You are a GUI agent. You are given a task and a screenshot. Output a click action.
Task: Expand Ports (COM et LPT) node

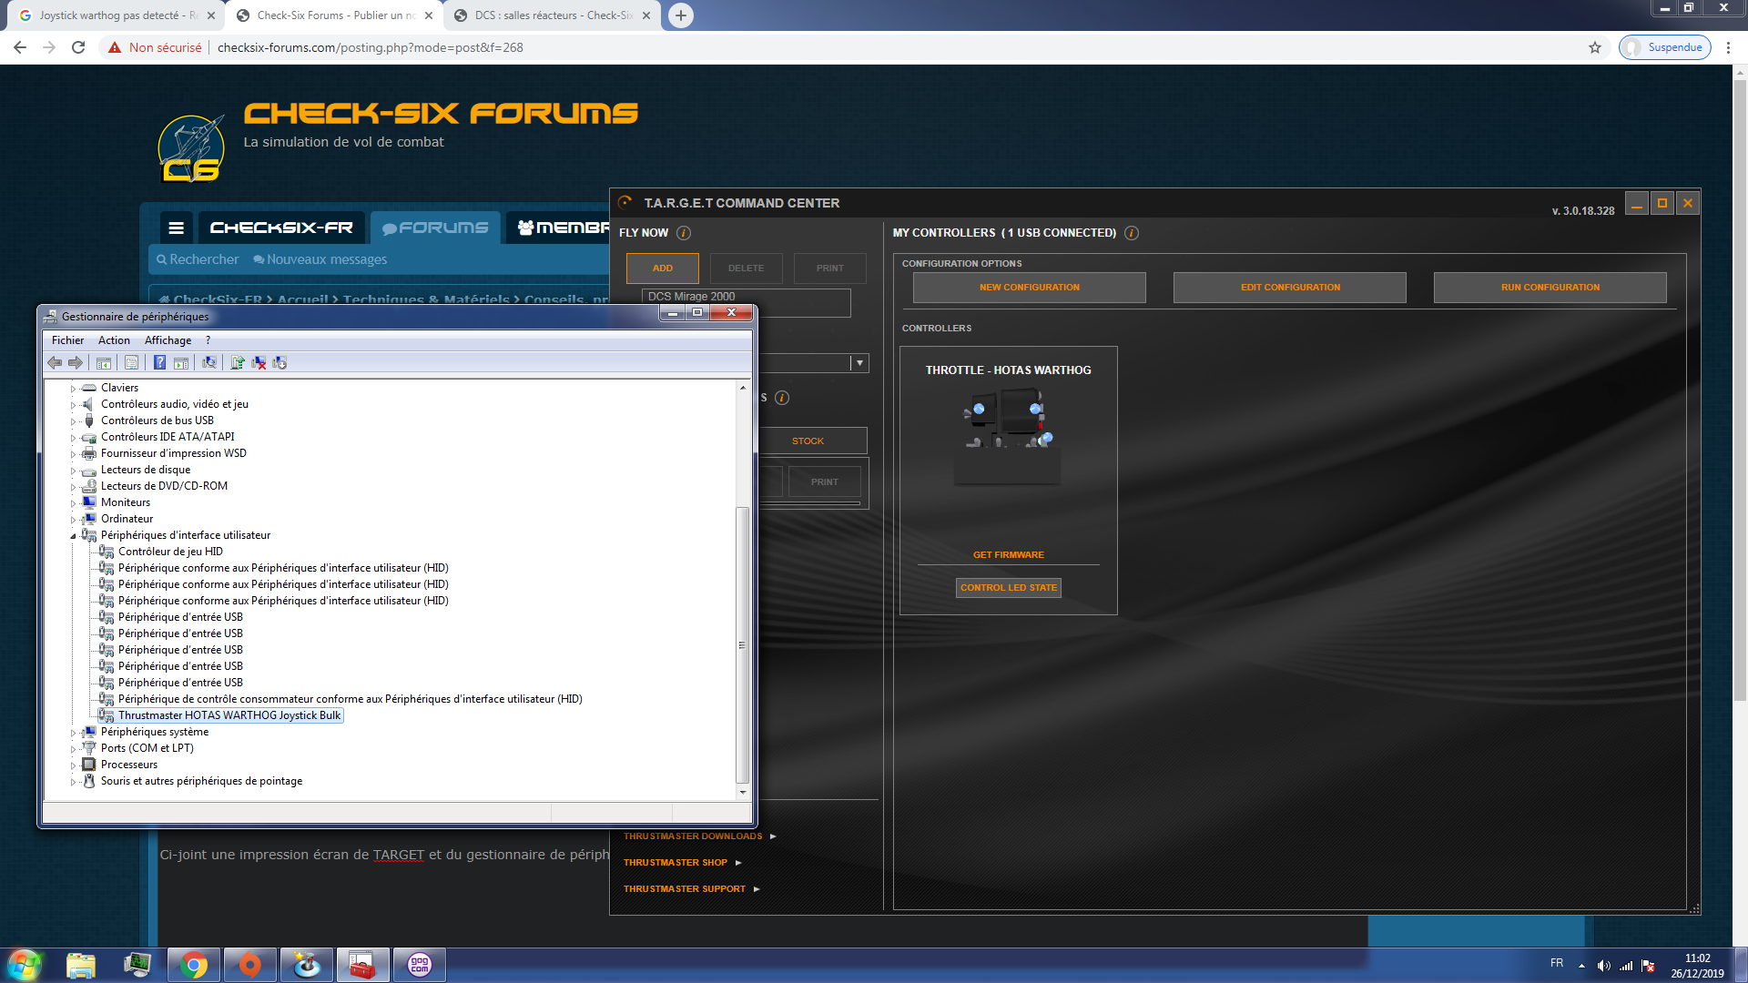coord(73,749)
